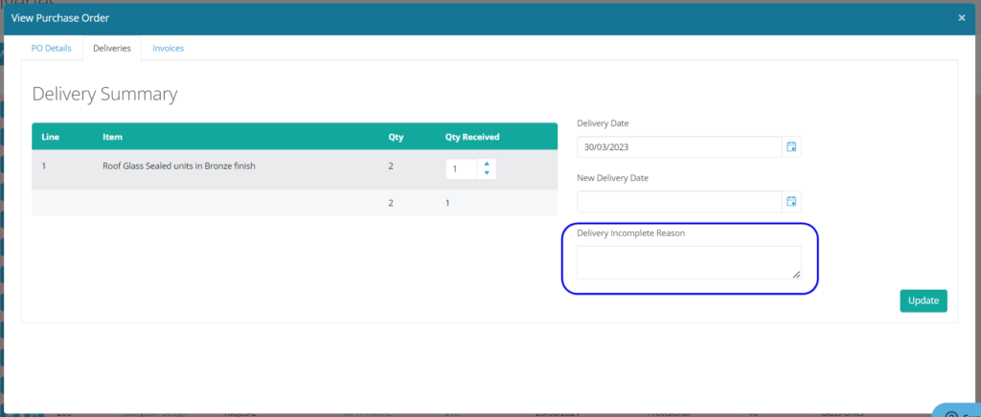
Task: Click the Qty Received number field
Action: (x=461, y=168)
